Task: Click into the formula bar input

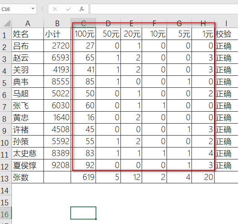Action: click(x=164, y=9)
